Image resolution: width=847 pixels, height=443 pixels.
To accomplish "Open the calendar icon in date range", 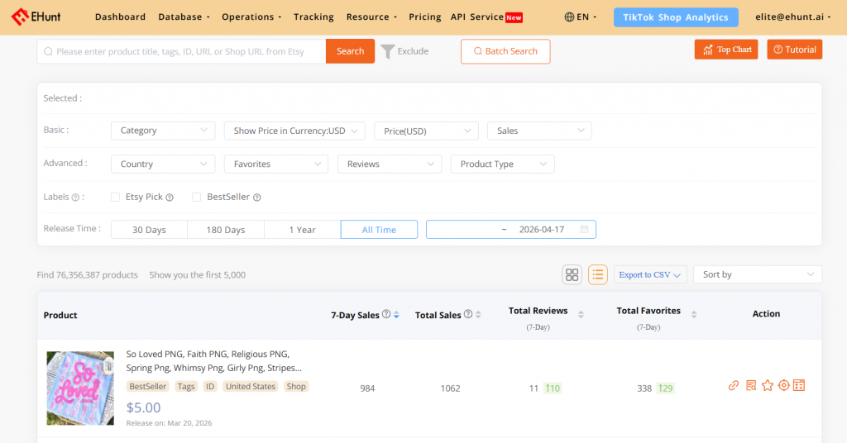I will [585, 230].
